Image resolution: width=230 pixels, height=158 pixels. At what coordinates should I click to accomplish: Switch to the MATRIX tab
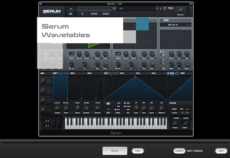tap(94, 11)
